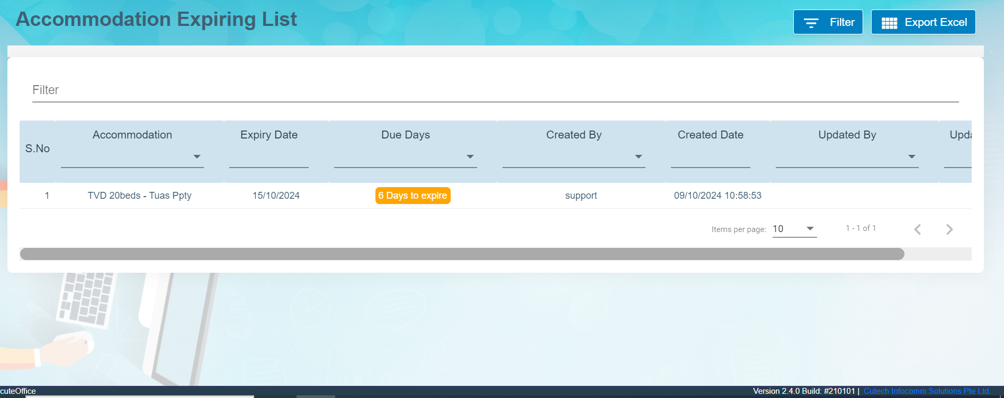Screen dimensions: 1004x398
Task: Click the filter lines icon
Action: 811,23
